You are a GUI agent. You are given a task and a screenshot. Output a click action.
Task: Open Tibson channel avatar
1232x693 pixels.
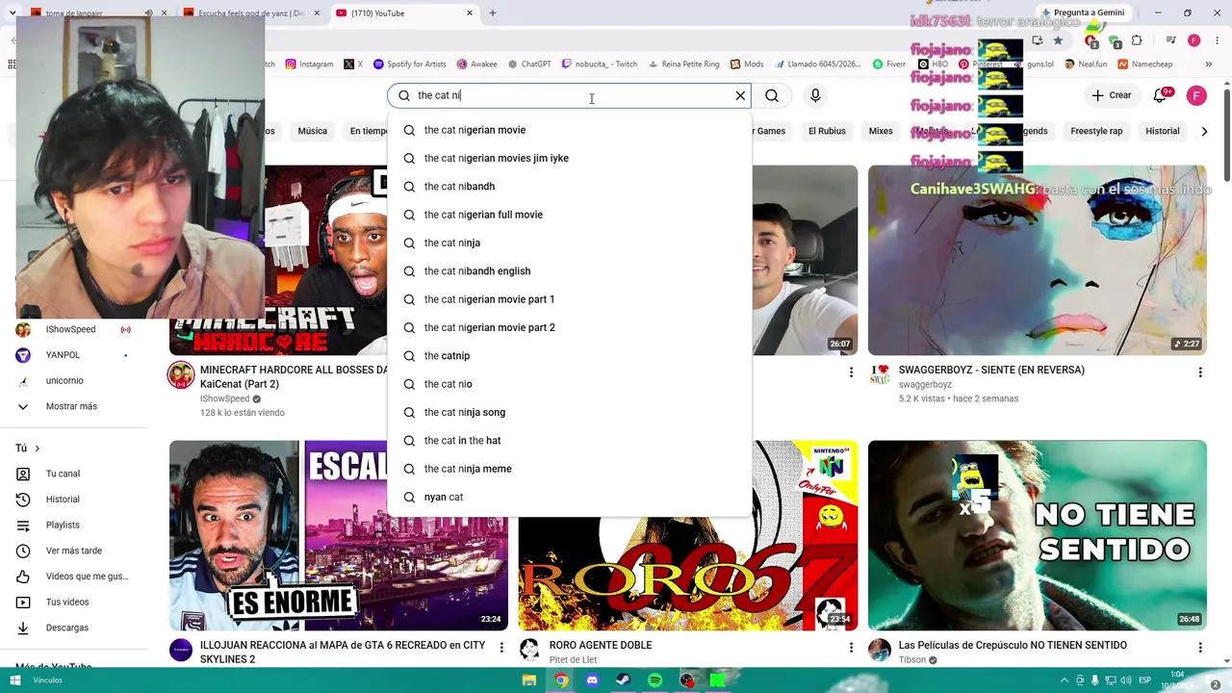point(880,650)
